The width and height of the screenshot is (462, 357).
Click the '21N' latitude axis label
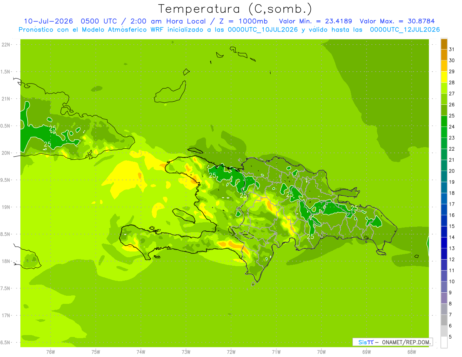[x=6, y=99]
